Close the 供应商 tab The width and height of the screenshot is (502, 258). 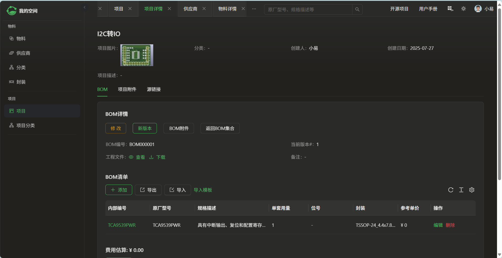pyautogui.click(x=204, y=9)
